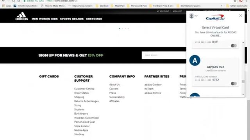Click card number ending 4762

click(x=207, y=80)
